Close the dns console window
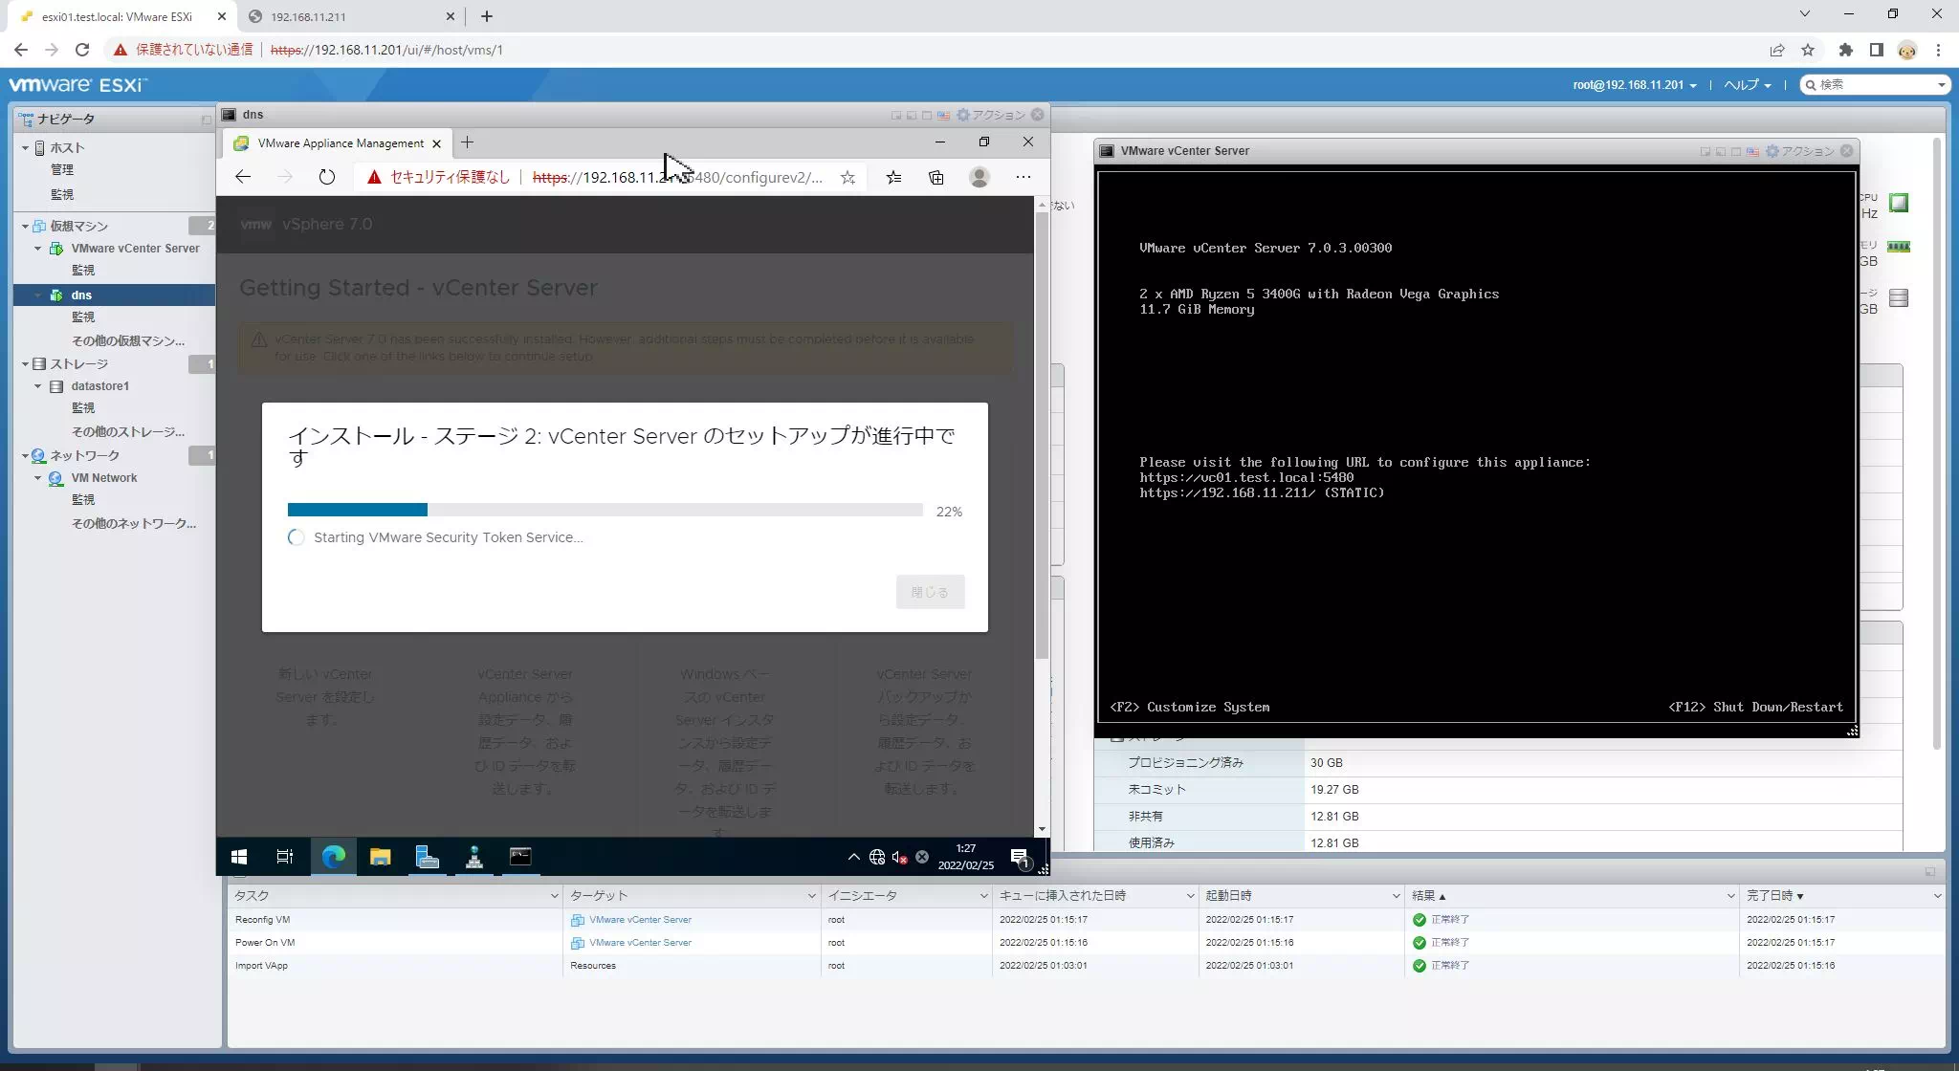 (x=1038, y=115)
